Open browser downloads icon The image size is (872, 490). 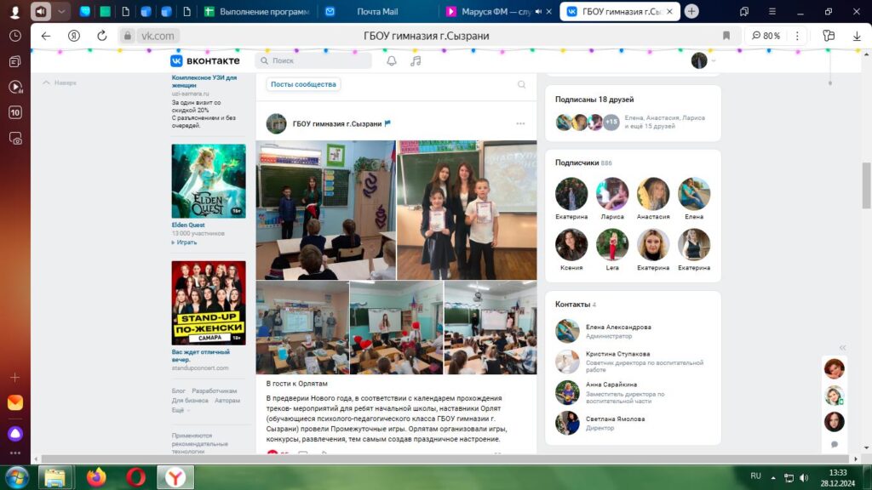coord(857,36)
